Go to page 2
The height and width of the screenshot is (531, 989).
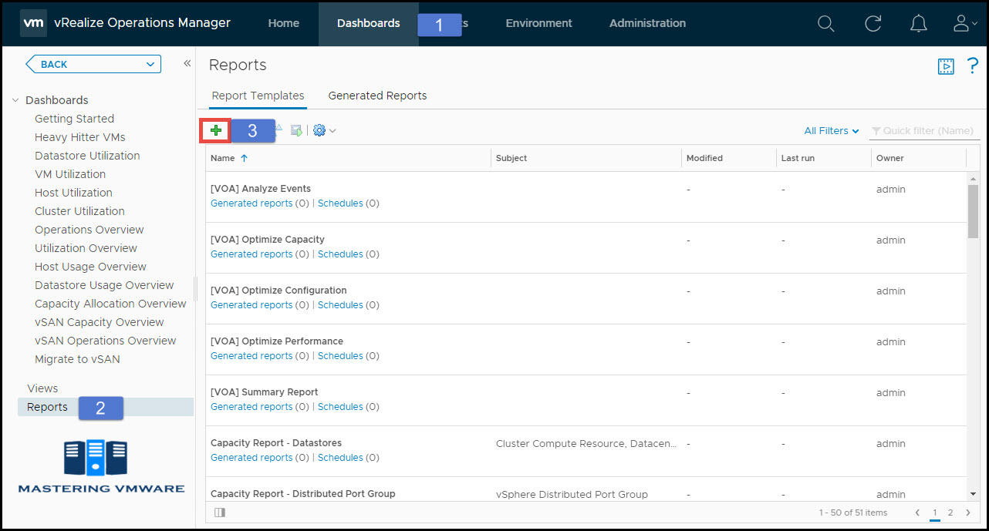click(950, 513)
